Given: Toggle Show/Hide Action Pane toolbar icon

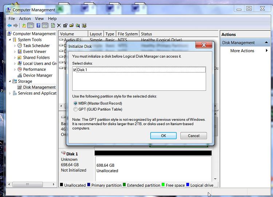Looking at the screenshot, I should click(x=45, y=26).
